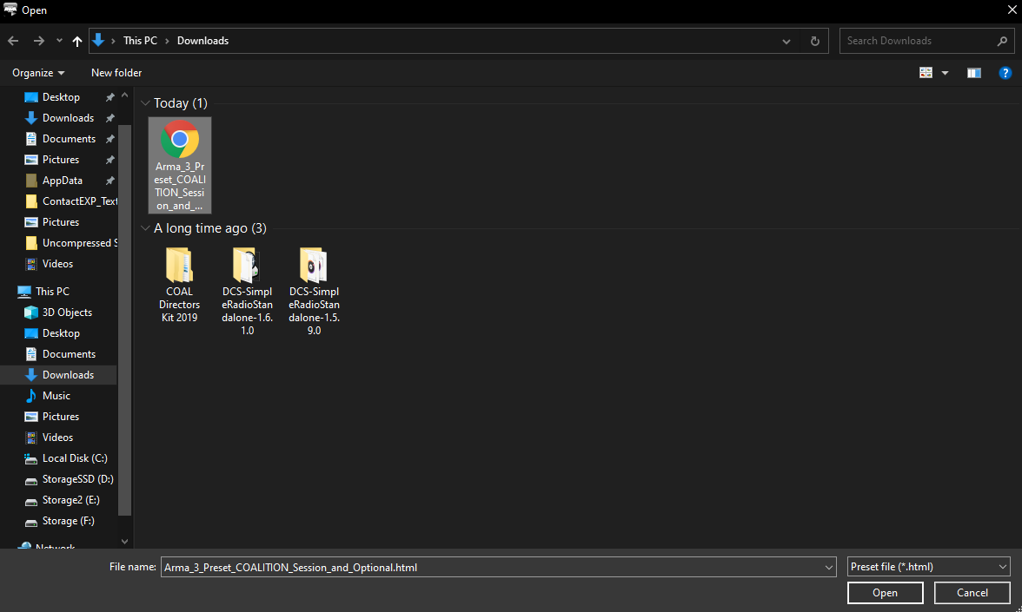Screen dimensions: 1022x612
Task: Select the Arma 3 preset HTML file
Action: coord(180,165)
